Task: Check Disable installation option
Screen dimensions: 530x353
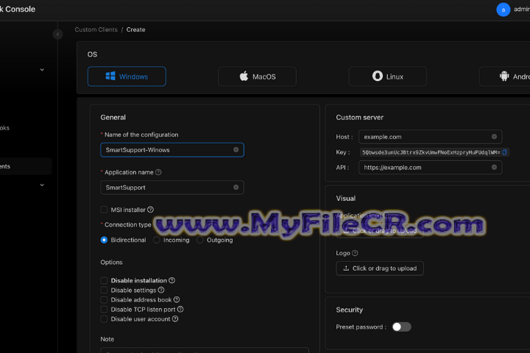Action: tap(104, 280)
